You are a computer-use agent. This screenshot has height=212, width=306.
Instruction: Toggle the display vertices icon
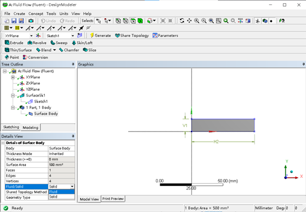pos(88,28)
